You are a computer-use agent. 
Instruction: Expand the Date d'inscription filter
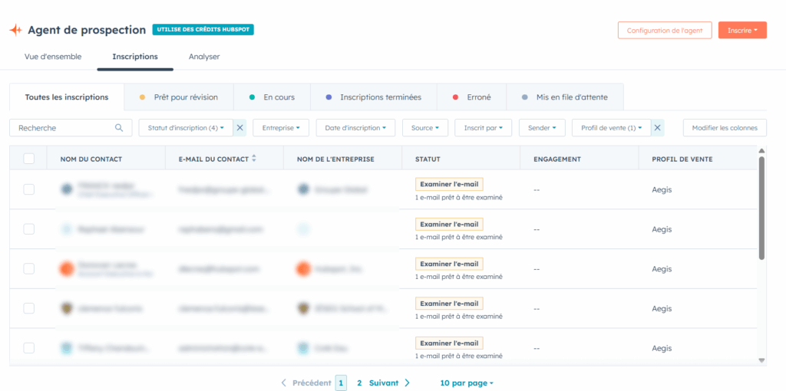point(355,128)
